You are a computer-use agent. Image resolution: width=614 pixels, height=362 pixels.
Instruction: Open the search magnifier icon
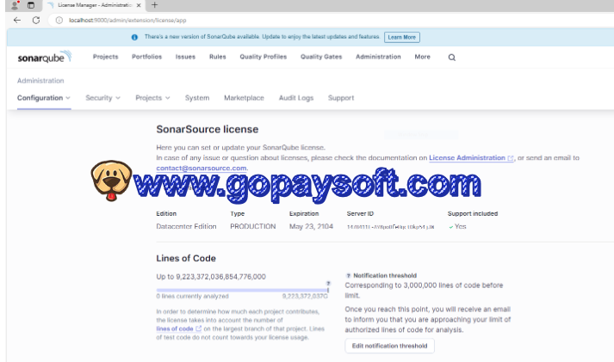452,58
